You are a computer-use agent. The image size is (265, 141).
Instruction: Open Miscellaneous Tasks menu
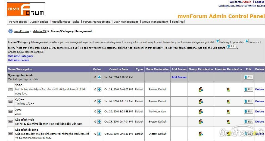pos(66,22)
